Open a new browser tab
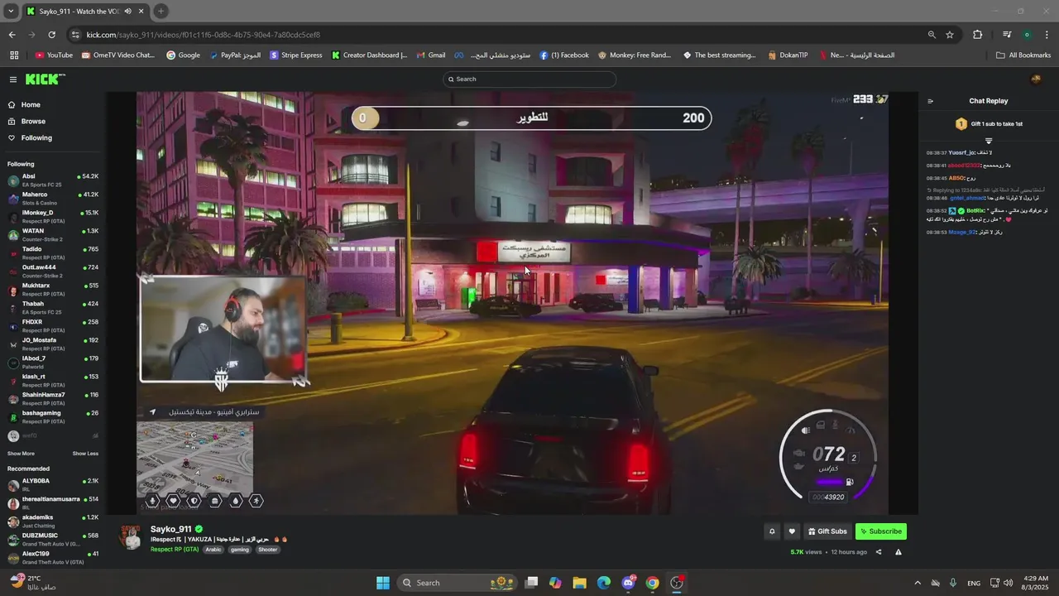The width and height of the screenshot is (1059, 596). pyautogui.click(x=161, y=11)
